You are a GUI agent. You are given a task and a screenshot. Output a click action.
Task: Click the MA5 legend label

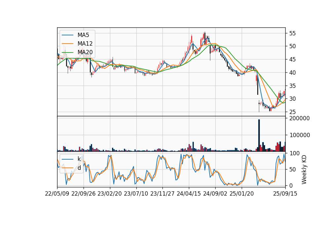click(x=83, y=35)
